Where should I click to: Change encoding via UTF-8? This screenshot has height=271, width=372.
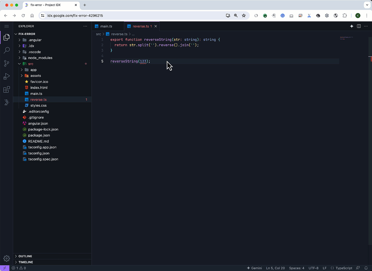(313, 268)
